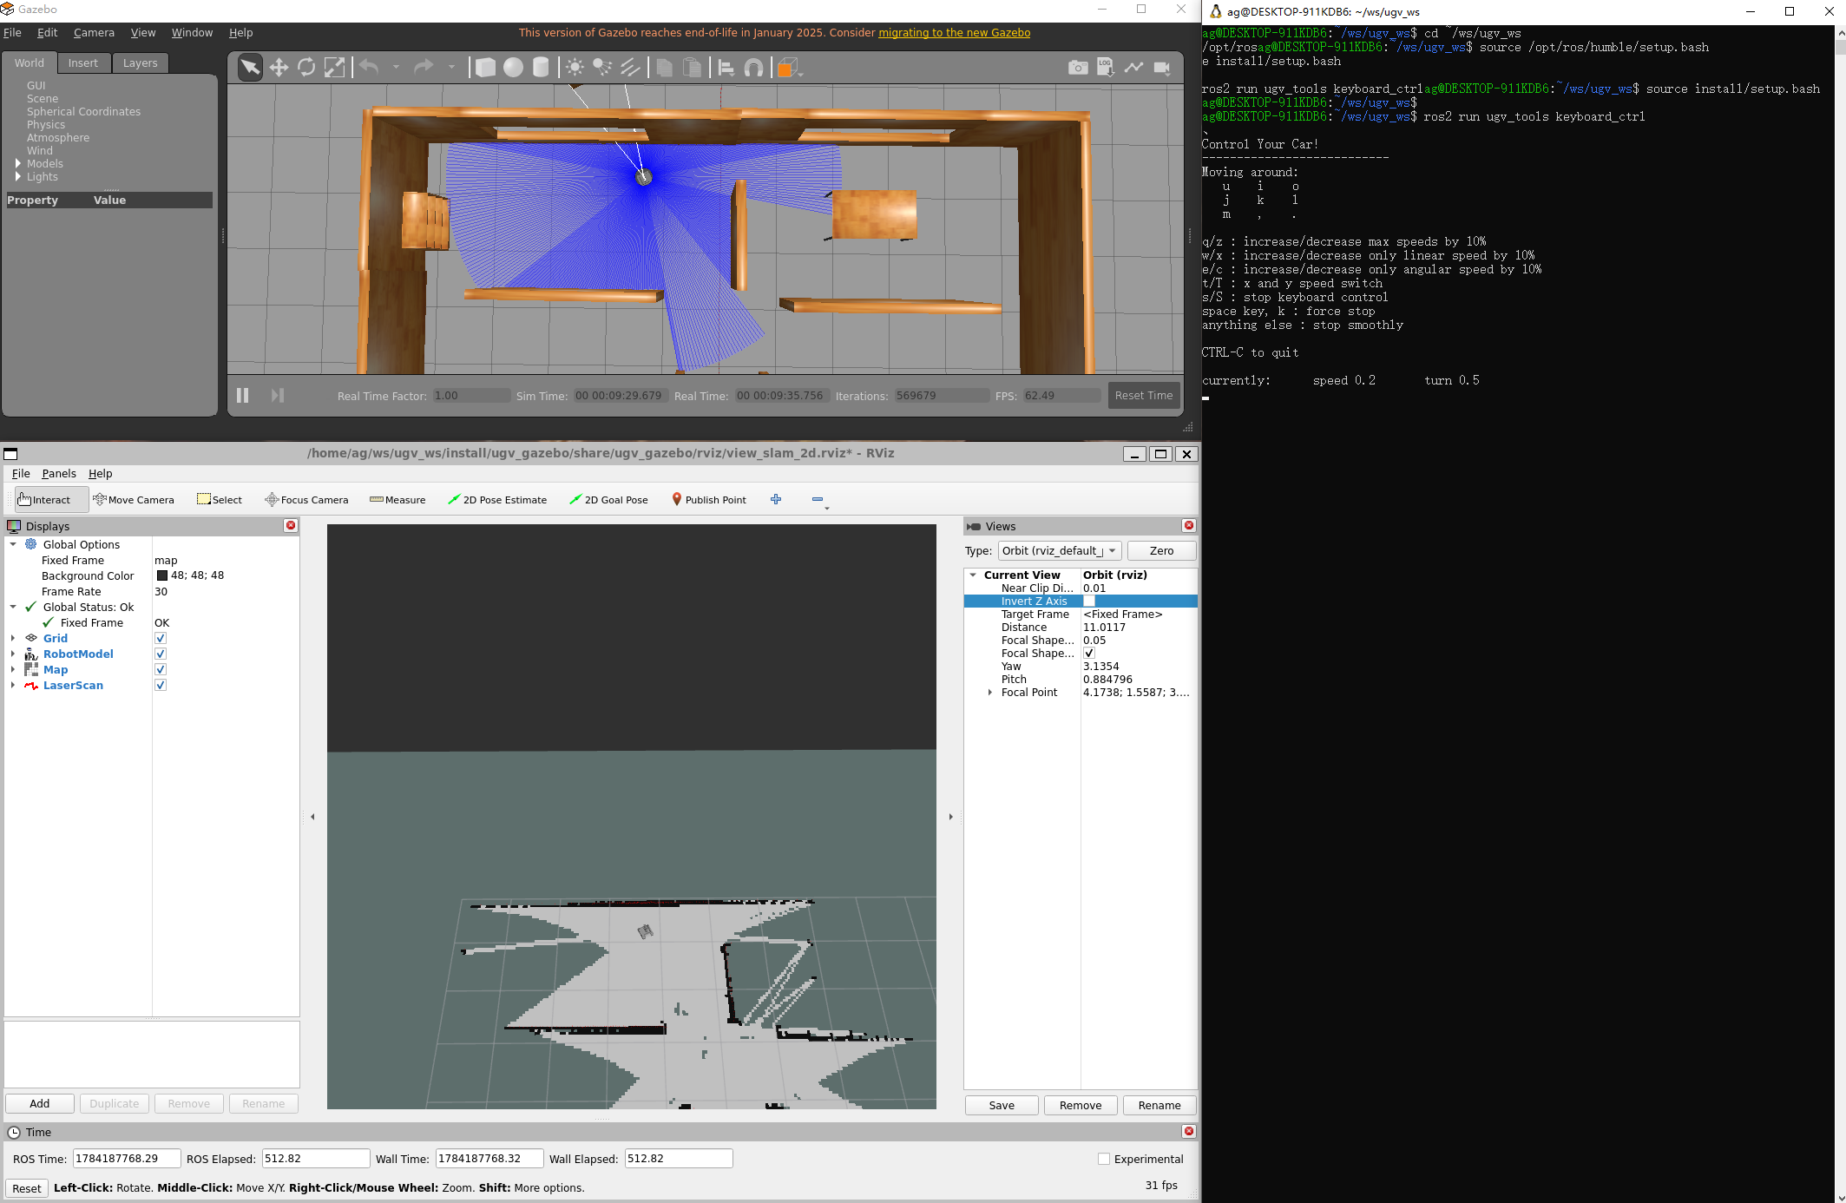Expand the Focal Point property
The image size is (1846, 1203).
click(x=990, y=692)
